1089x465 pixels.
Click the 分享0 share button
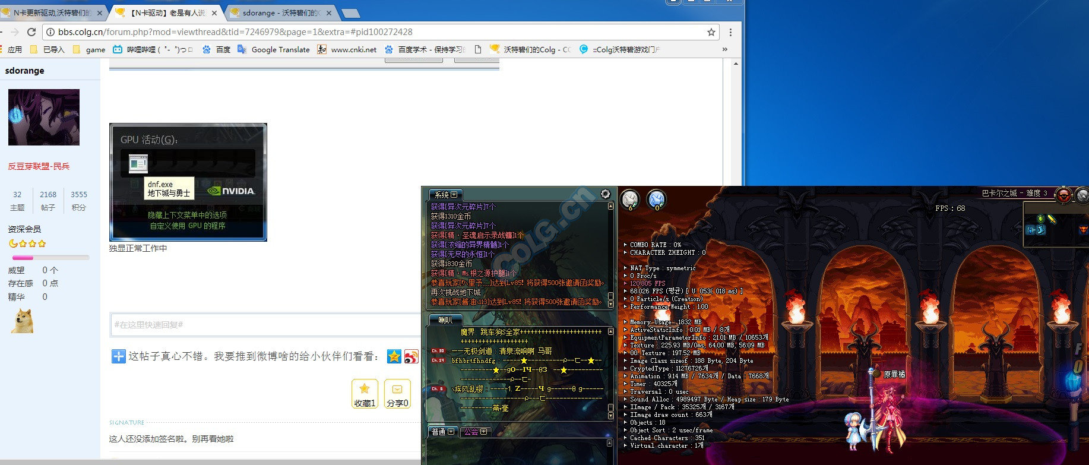click(x=397, y=394)
